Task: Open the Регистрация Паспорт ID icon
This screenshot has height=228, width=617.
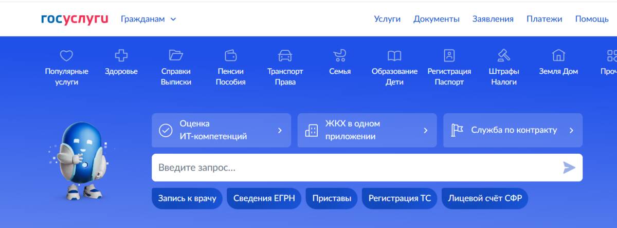Action: pos(449,55)
